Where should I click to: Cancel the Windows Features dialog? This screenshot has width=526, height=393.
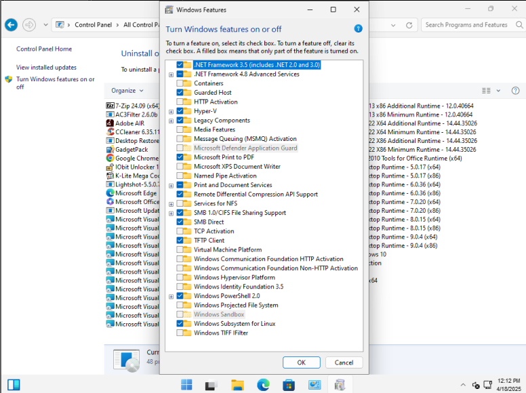[344, 363]
